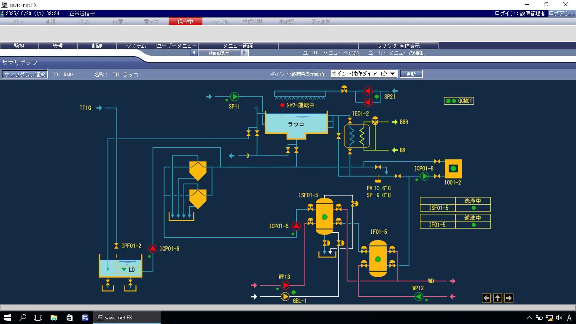Image resolution: width=576 pixels, height=324 pixels.
Task: Click the horizontal scrollbar below the graphic
Action: [288, 308]
